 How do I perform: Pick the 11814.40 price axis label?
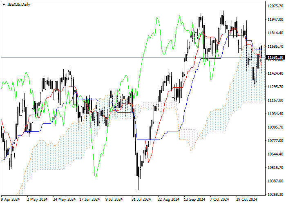click(275, 33)
